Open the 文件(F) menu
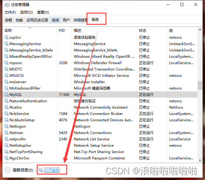205x180 pixels. [10, 13]
